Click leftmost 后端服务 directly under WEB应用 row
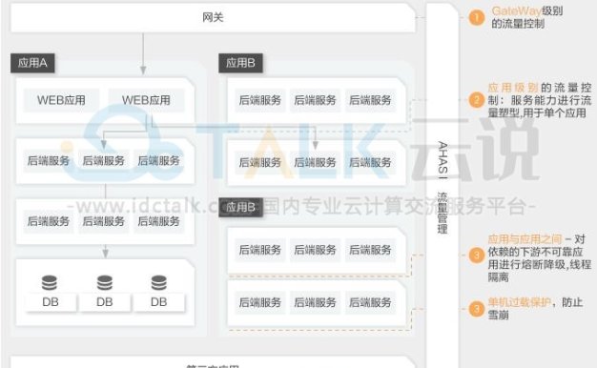Viewport: 597px width, 368px height. point(49,161)
